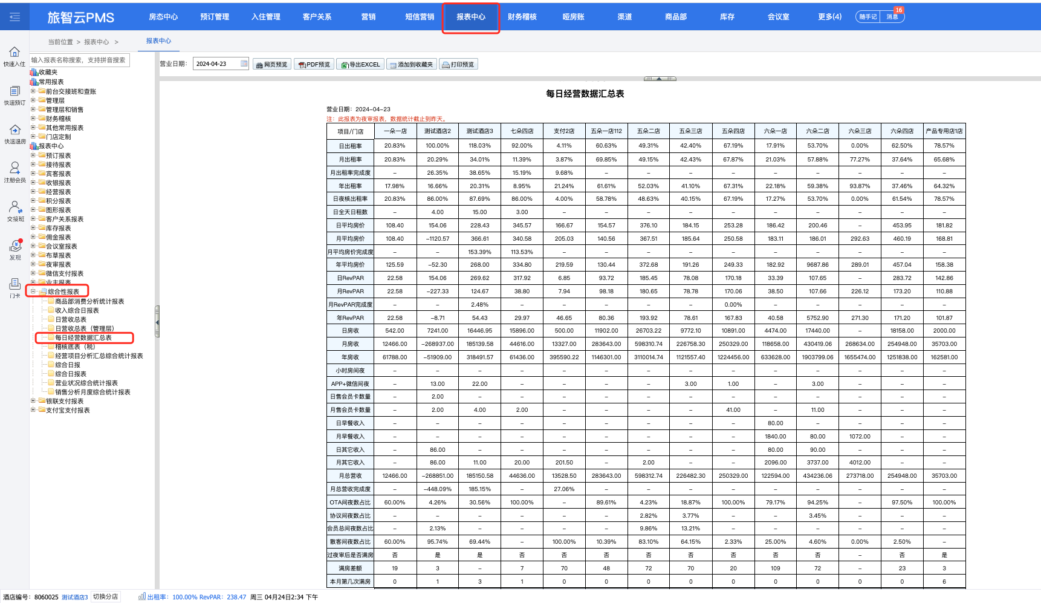
Task: Click the report search input field
Action: click(80, 60)
